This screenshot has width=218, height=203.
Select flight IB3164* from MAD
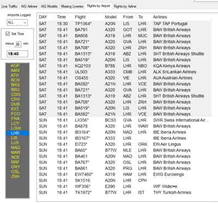[x=125, y=132]
